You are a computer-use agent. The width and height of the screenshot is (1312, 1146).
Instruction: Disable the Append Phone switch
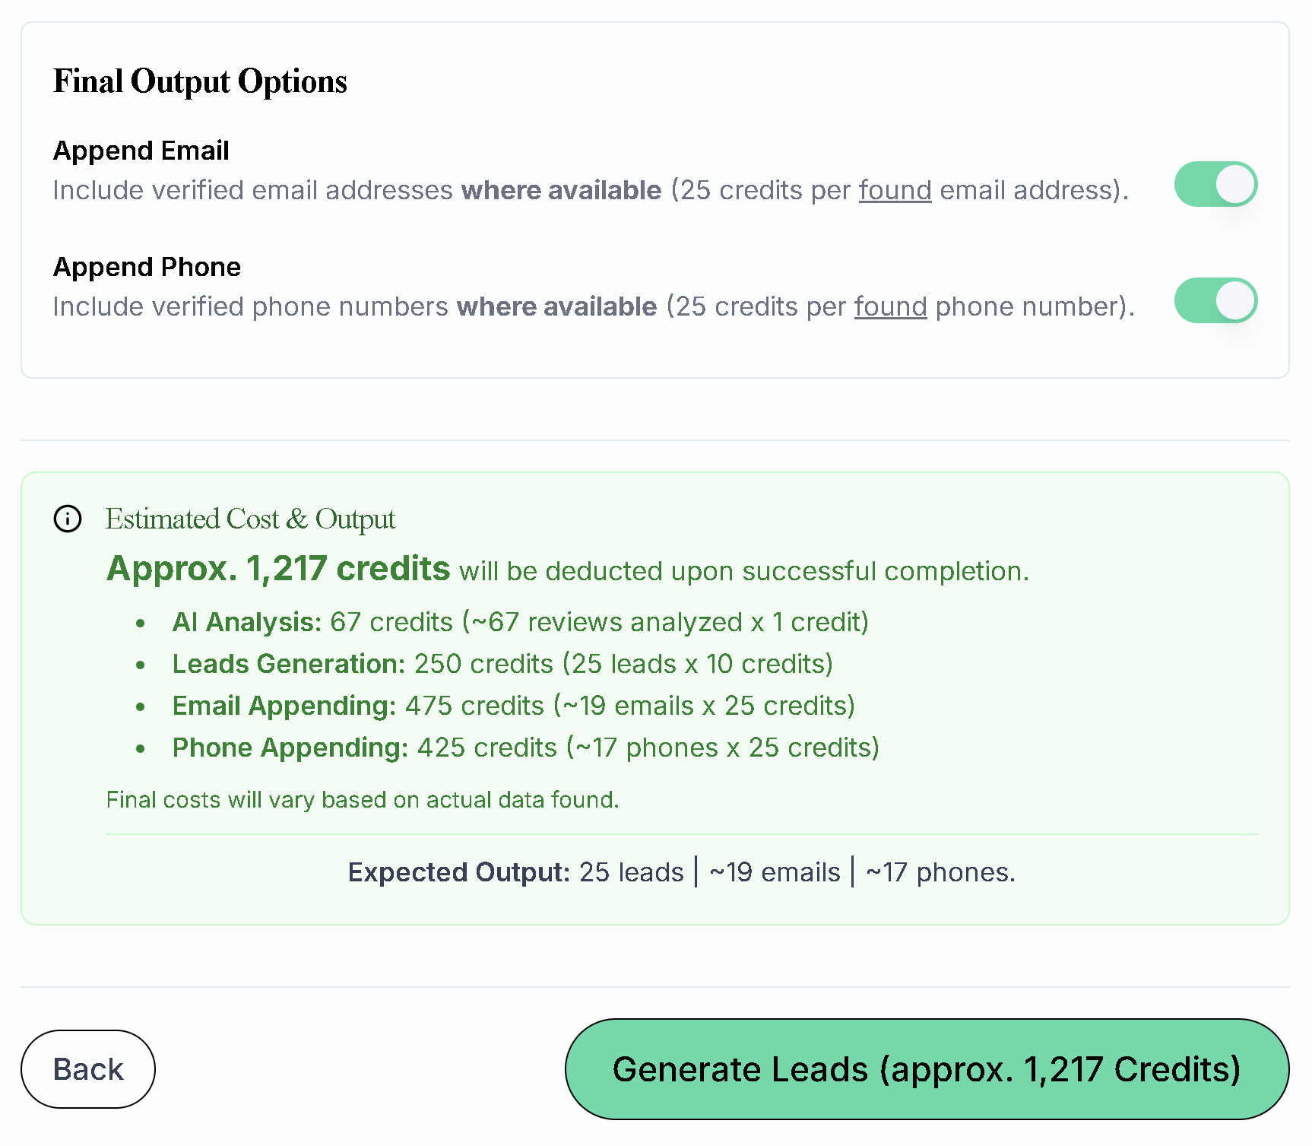coord(1215,300)
